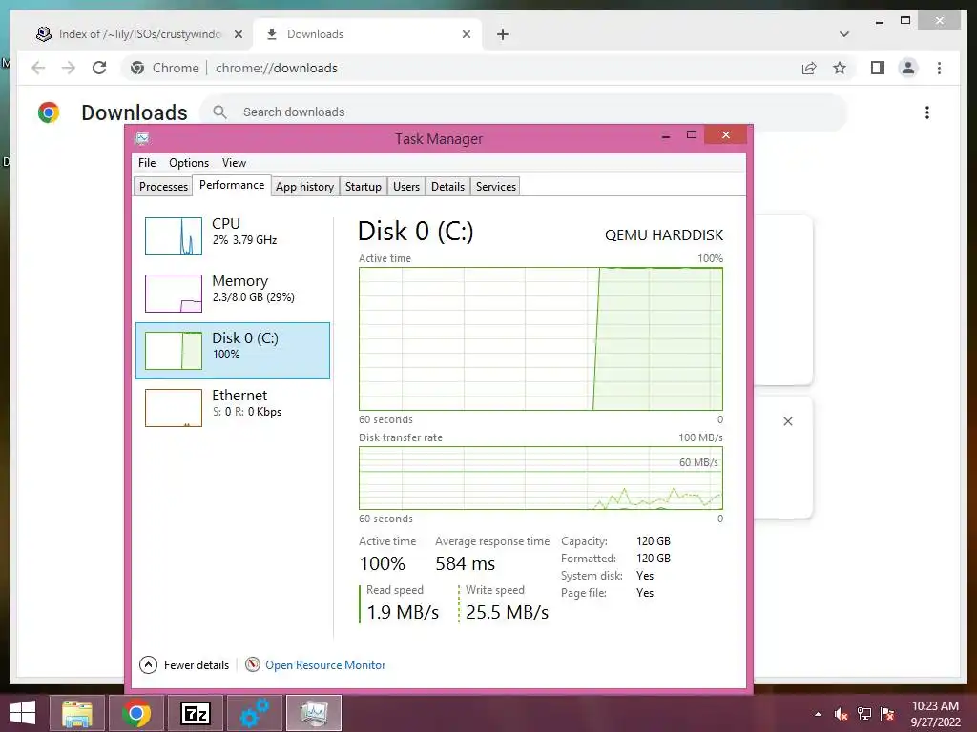Close the Index of ISOs tab
Screen dimensions: 977x732
click(238, 35)
